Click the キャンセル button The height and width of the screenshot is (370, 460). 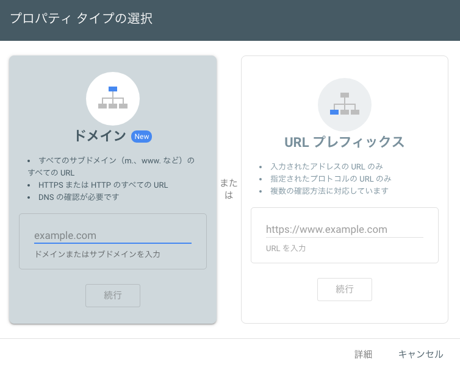(420, 354)
